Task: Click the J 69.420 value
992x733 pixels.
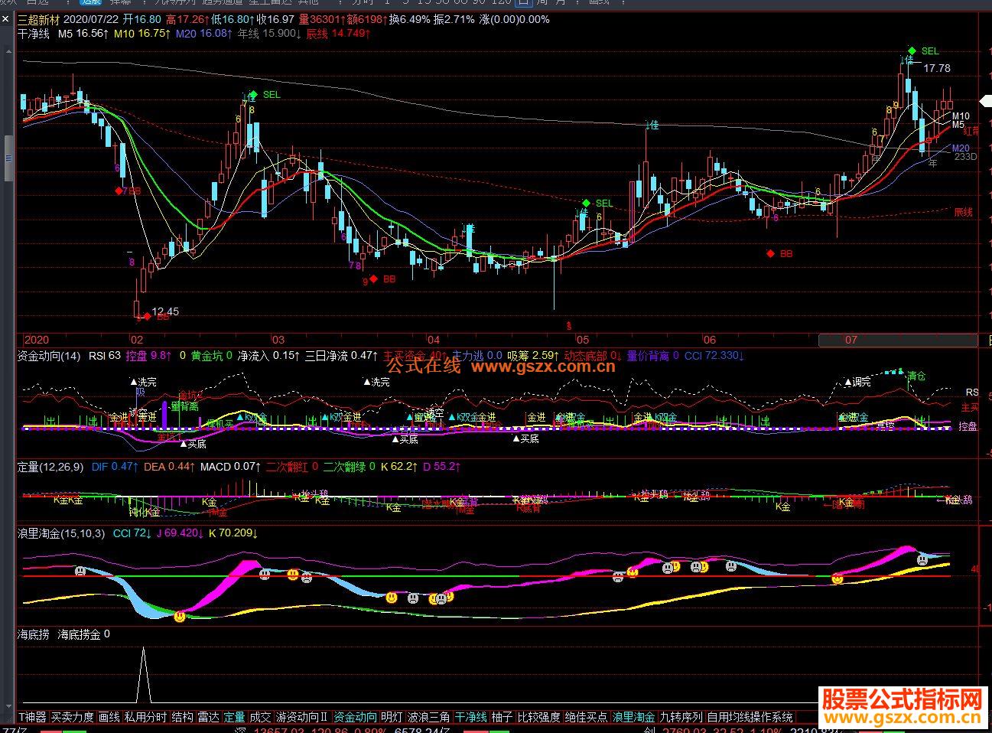Action: pyautogui.click(x=180, y=533)
